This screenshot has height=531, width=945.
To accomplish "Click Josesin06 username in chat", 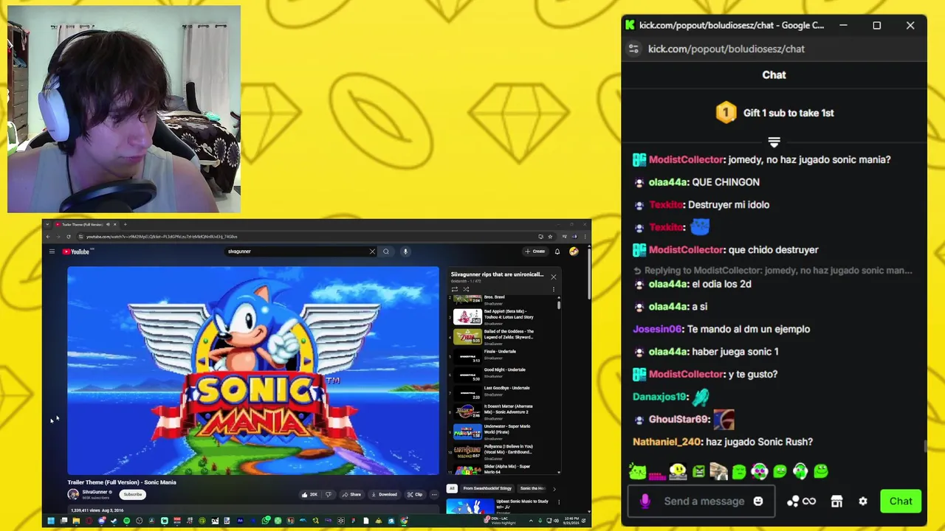I will tap(657, 329).
